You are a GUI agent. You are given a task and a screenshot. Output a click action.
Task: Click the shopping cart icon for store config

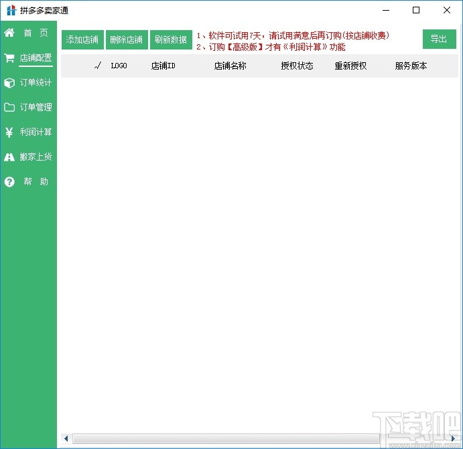click(x=9, y=58)
